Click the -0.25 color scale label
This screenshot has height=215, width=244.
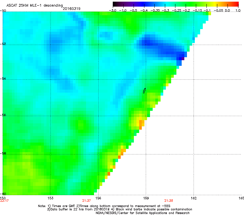(176, 11)
